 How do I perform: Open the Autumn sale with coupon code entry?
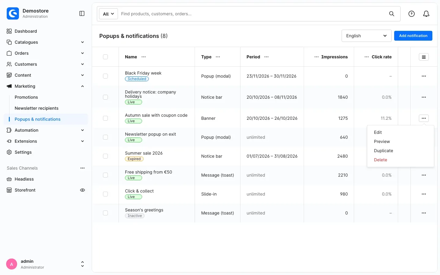[x=156, y=115]
